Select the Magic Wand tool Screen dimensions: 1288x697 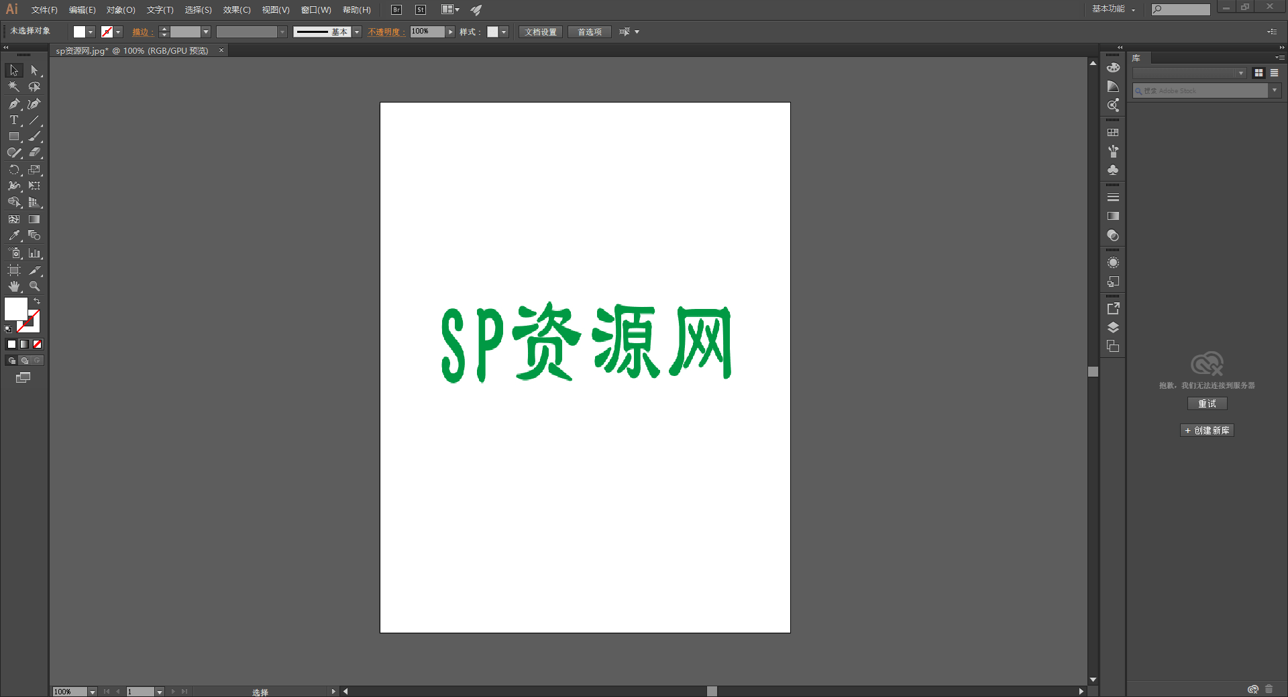pos(14,86)
